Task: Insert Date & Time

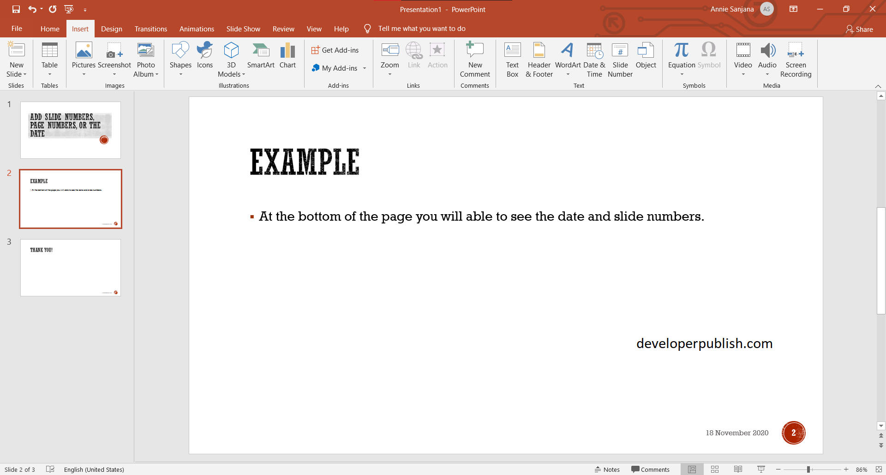Action: (594, 59)
